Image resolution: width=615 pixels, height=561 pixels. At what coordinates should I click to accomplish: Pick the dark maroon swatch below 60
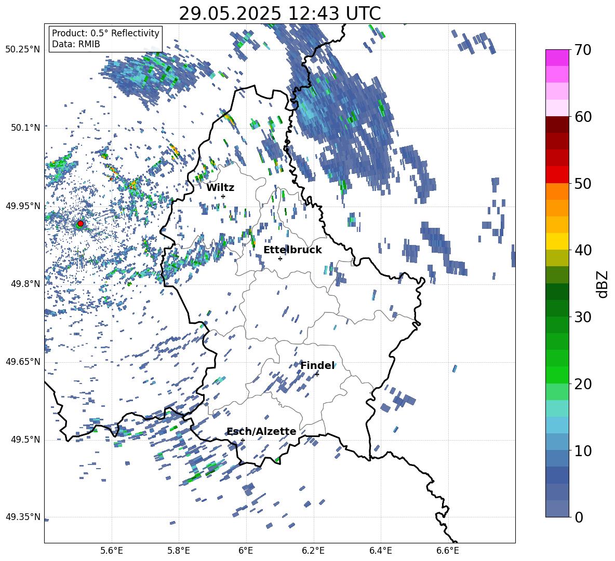557,124
